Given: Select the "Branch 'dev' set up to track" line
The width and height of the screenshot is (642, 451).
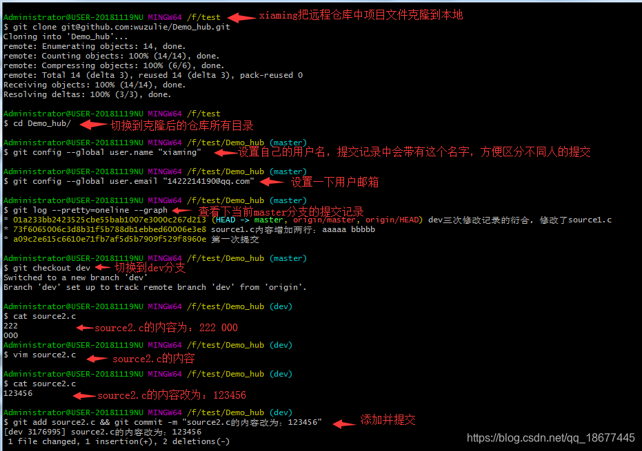Looking at the screenshot, I should point(154,287).
